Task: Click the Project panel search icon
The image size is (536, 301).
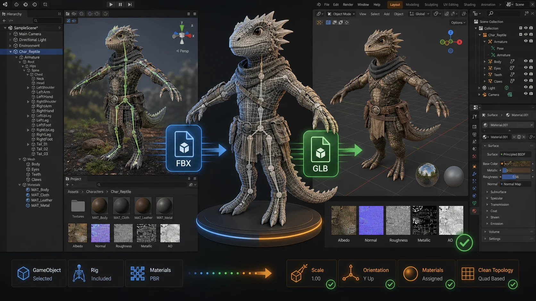Action: [99, 185]
